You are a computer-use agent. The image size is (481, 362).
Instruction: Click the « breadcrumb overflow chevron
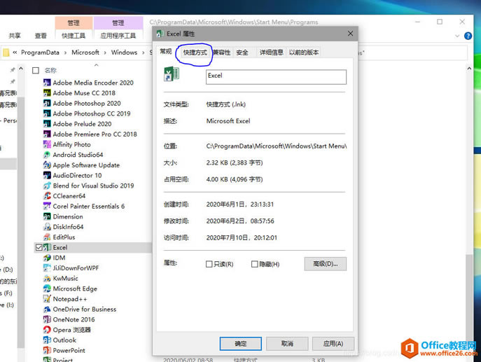pyautogui.click(x=15, y=53)
